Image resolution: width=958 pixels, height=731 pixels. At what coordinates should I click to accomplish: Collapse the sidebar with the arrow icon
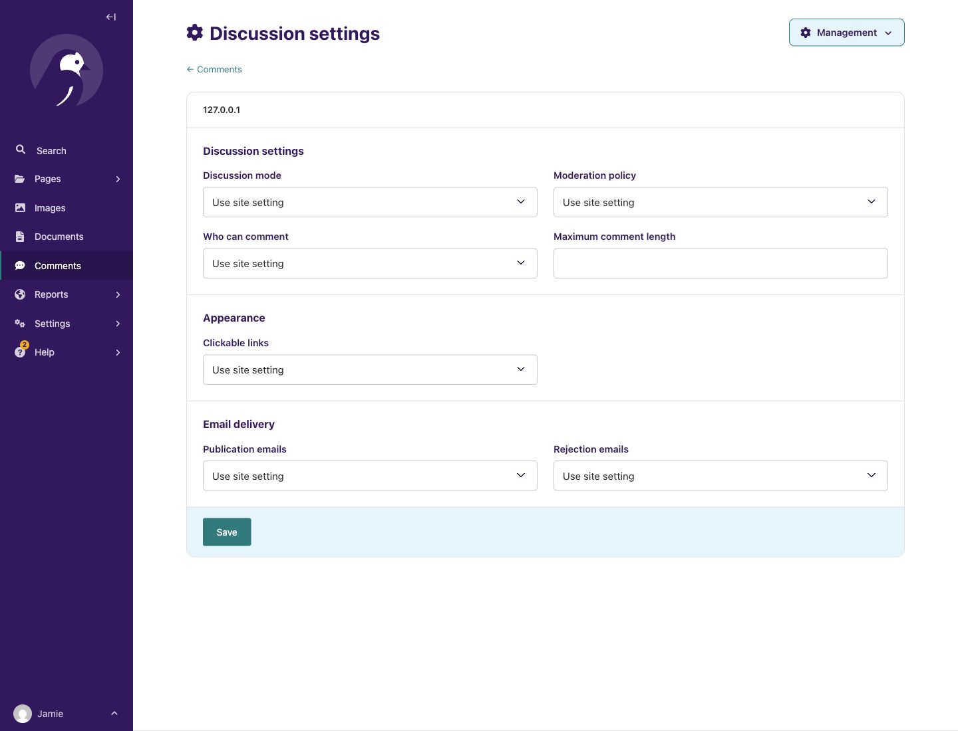[111, 17]
